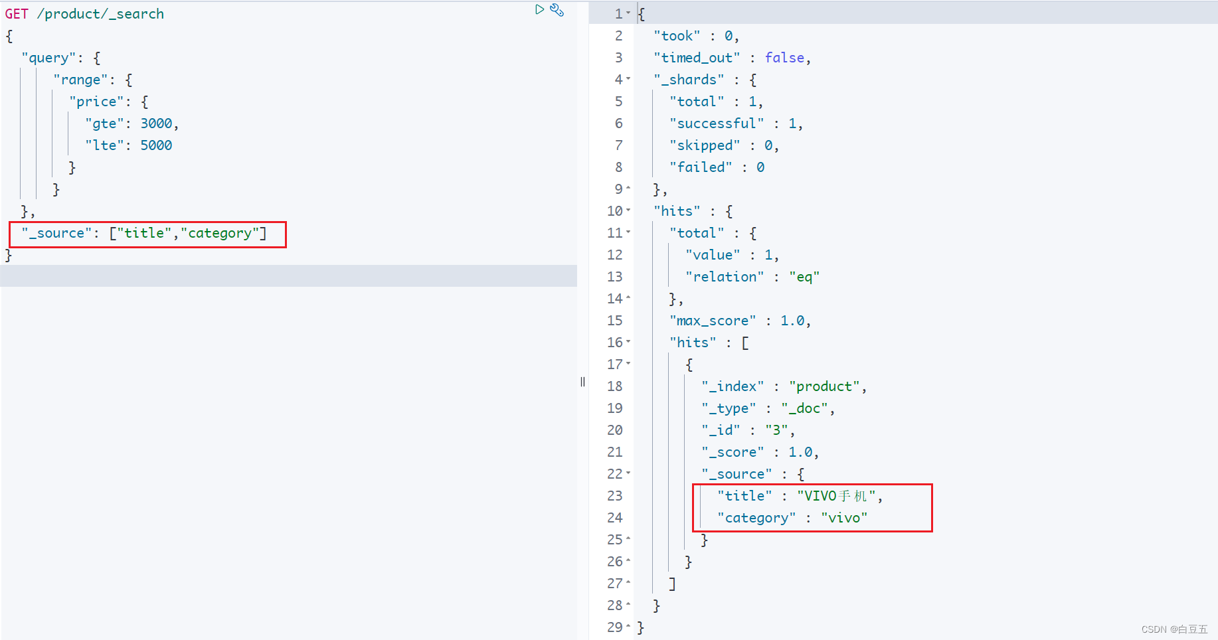Click the "_id" : "3" line
This screenshot has width=1218, height=640.
tap(748, 430)
